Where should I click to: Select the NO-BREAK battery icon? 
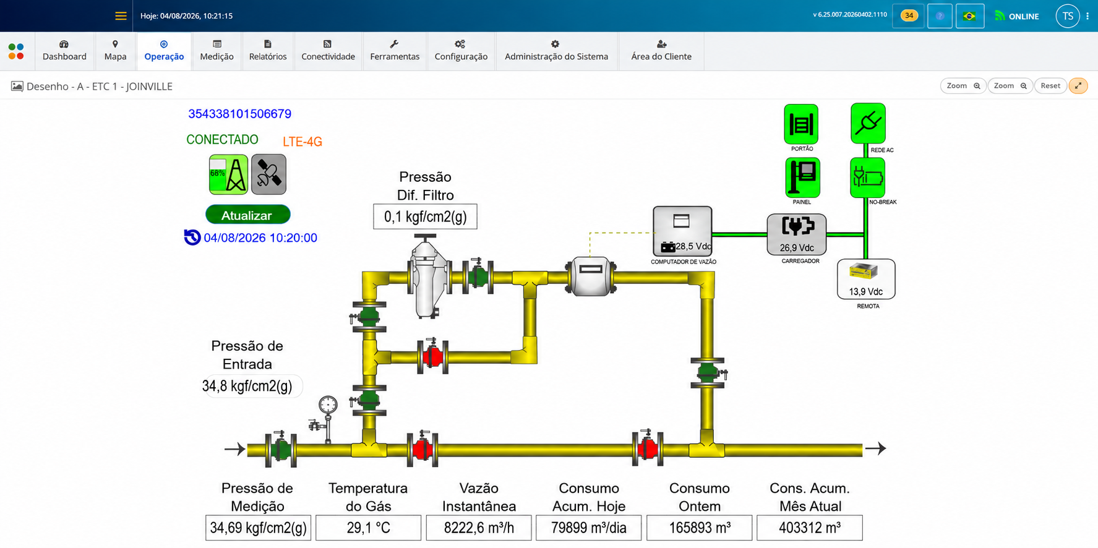click(867, 178)
